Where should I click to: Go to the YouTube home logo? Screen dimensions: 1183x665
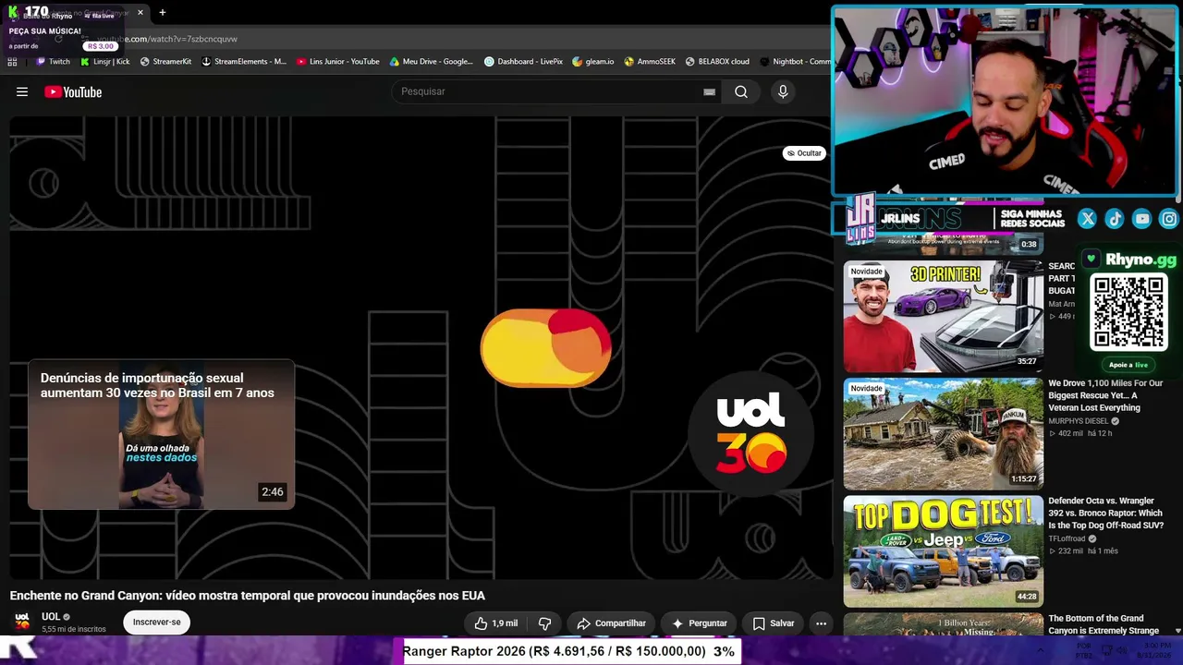[73, 91]
